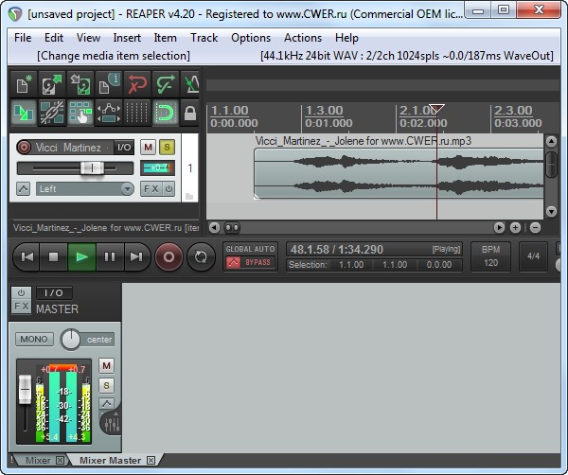Click the Global Auto BYPASS button

click(x=250, y=262)
